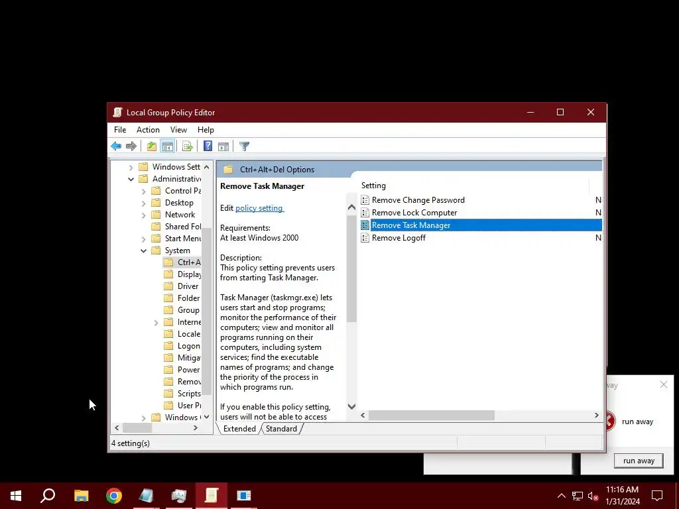Select Remove Logoff setting row
This screenshot has width=679, height=509.
click(x=481, y=238)
